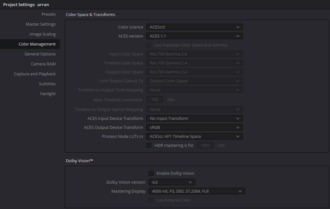Open the Input Color Space dropdown

(x=194, y=54)
